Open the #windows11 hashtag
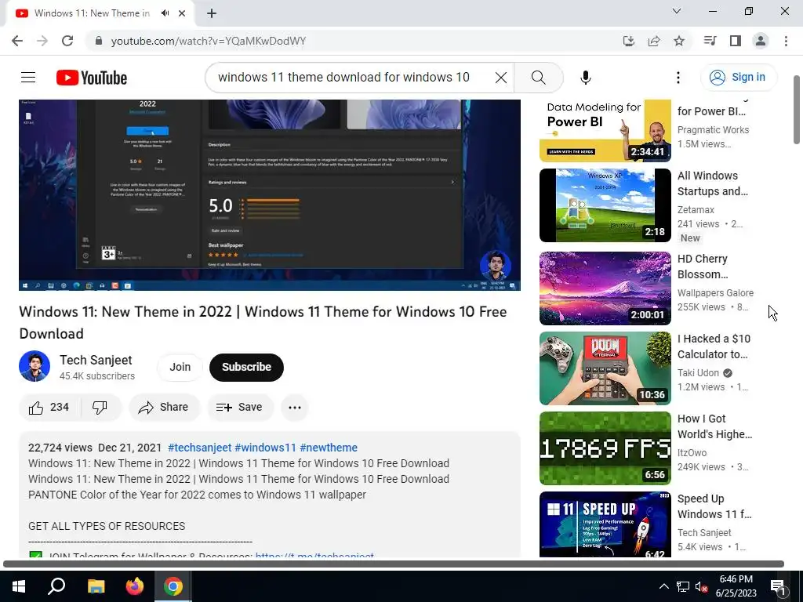The height and width of the screenshot is (602, 803). click(x=265, y=448)
